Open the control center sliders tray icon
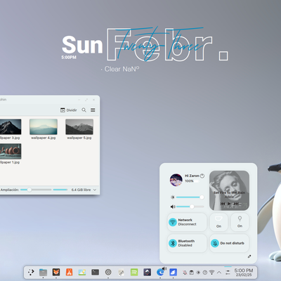 (228, 273)
